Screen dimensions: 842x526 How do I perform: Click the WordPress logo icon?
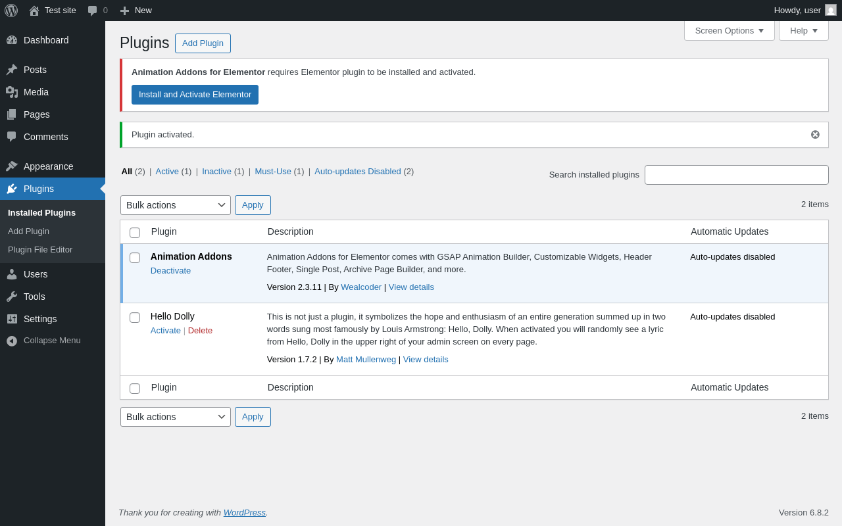(x=11, y=11)
